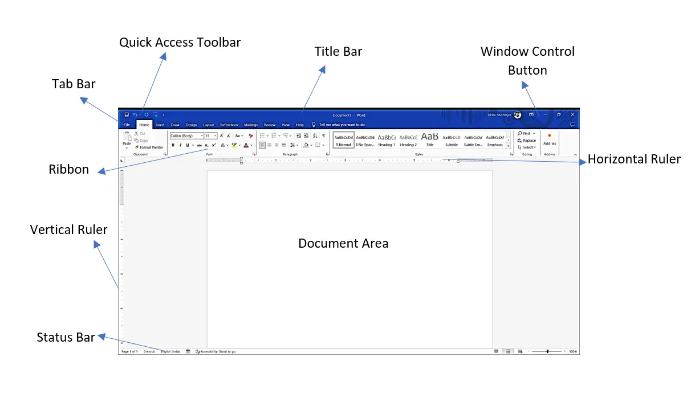
Task: Open the File tab
Action: click(127, 125)
